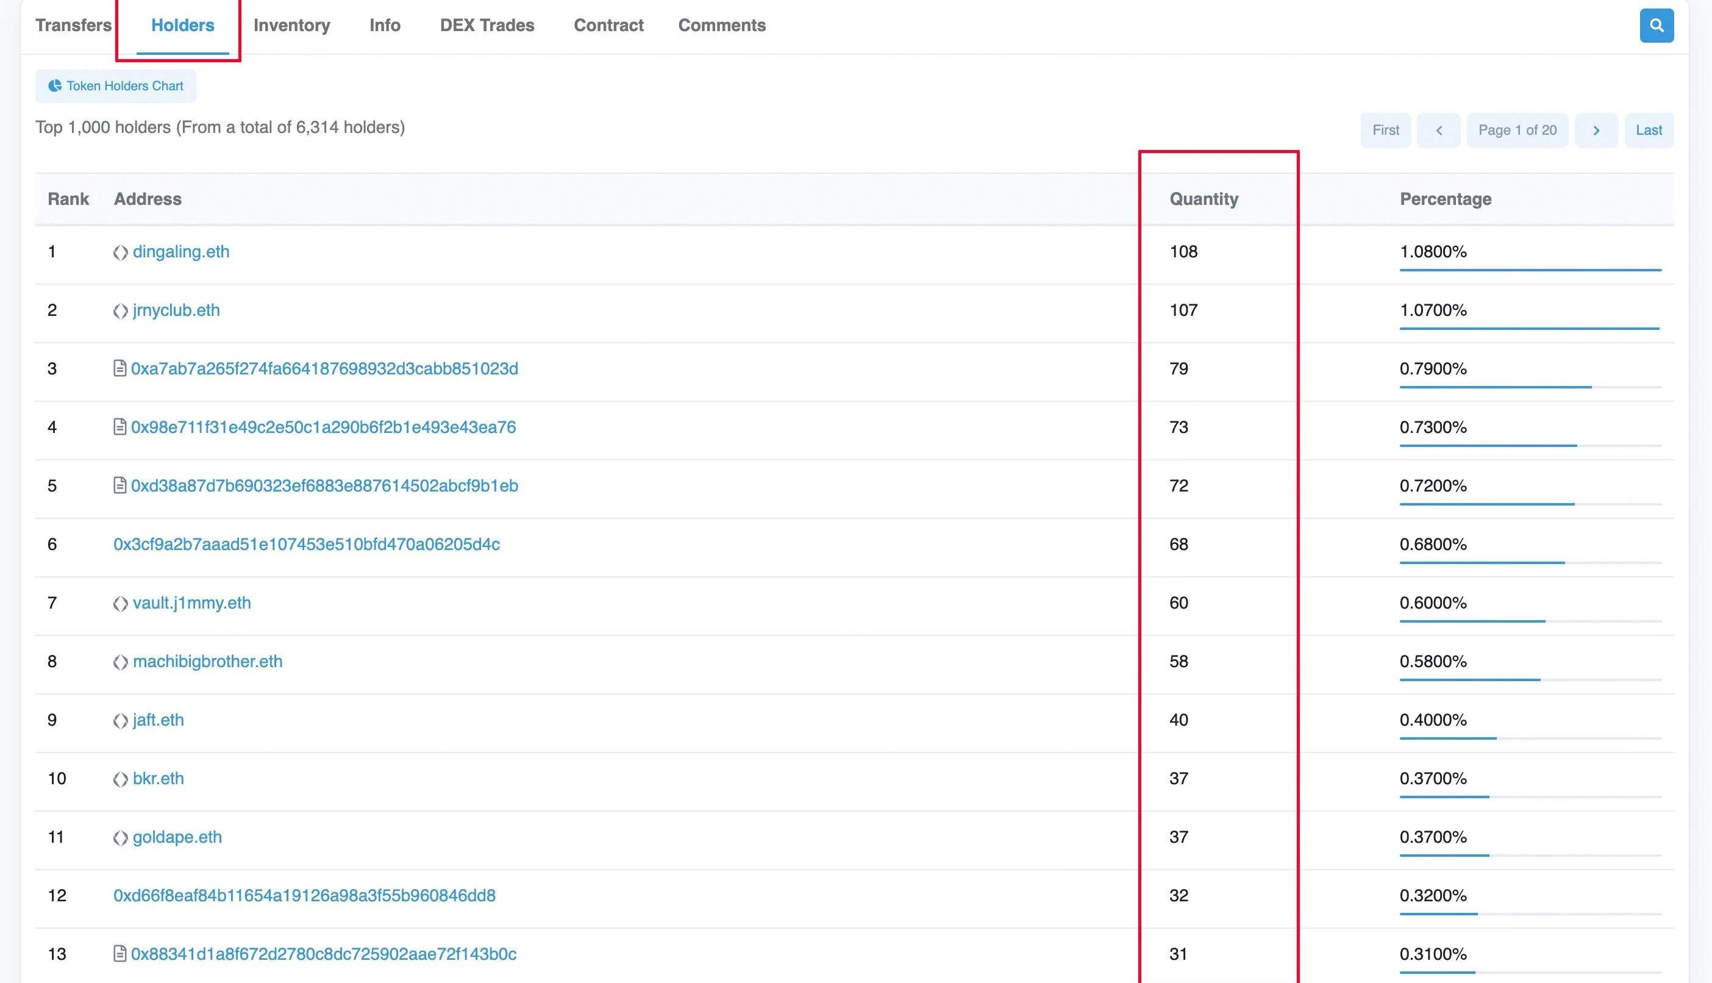
Task: Go to previous page with left chevron
Action: tap(1438, 130)
